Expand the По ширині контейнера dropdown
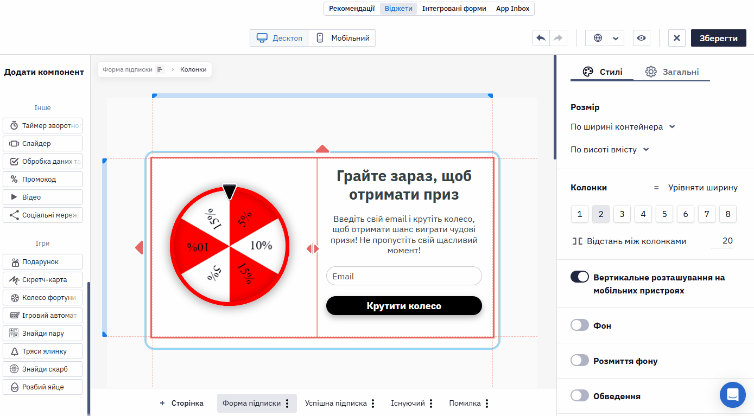The height and width of the screenshot is (416, 754). pyautogui.click(x=623, y=127)
